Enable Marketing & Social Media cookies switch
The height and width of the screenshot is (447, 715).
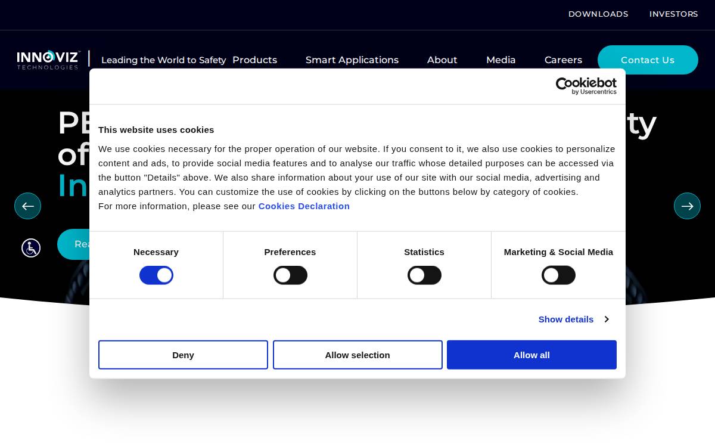[558, 275]
